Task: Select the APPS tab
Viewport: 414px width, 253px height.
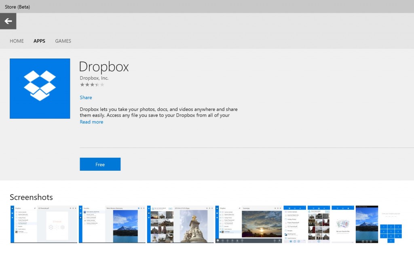Action: (39, 41)
